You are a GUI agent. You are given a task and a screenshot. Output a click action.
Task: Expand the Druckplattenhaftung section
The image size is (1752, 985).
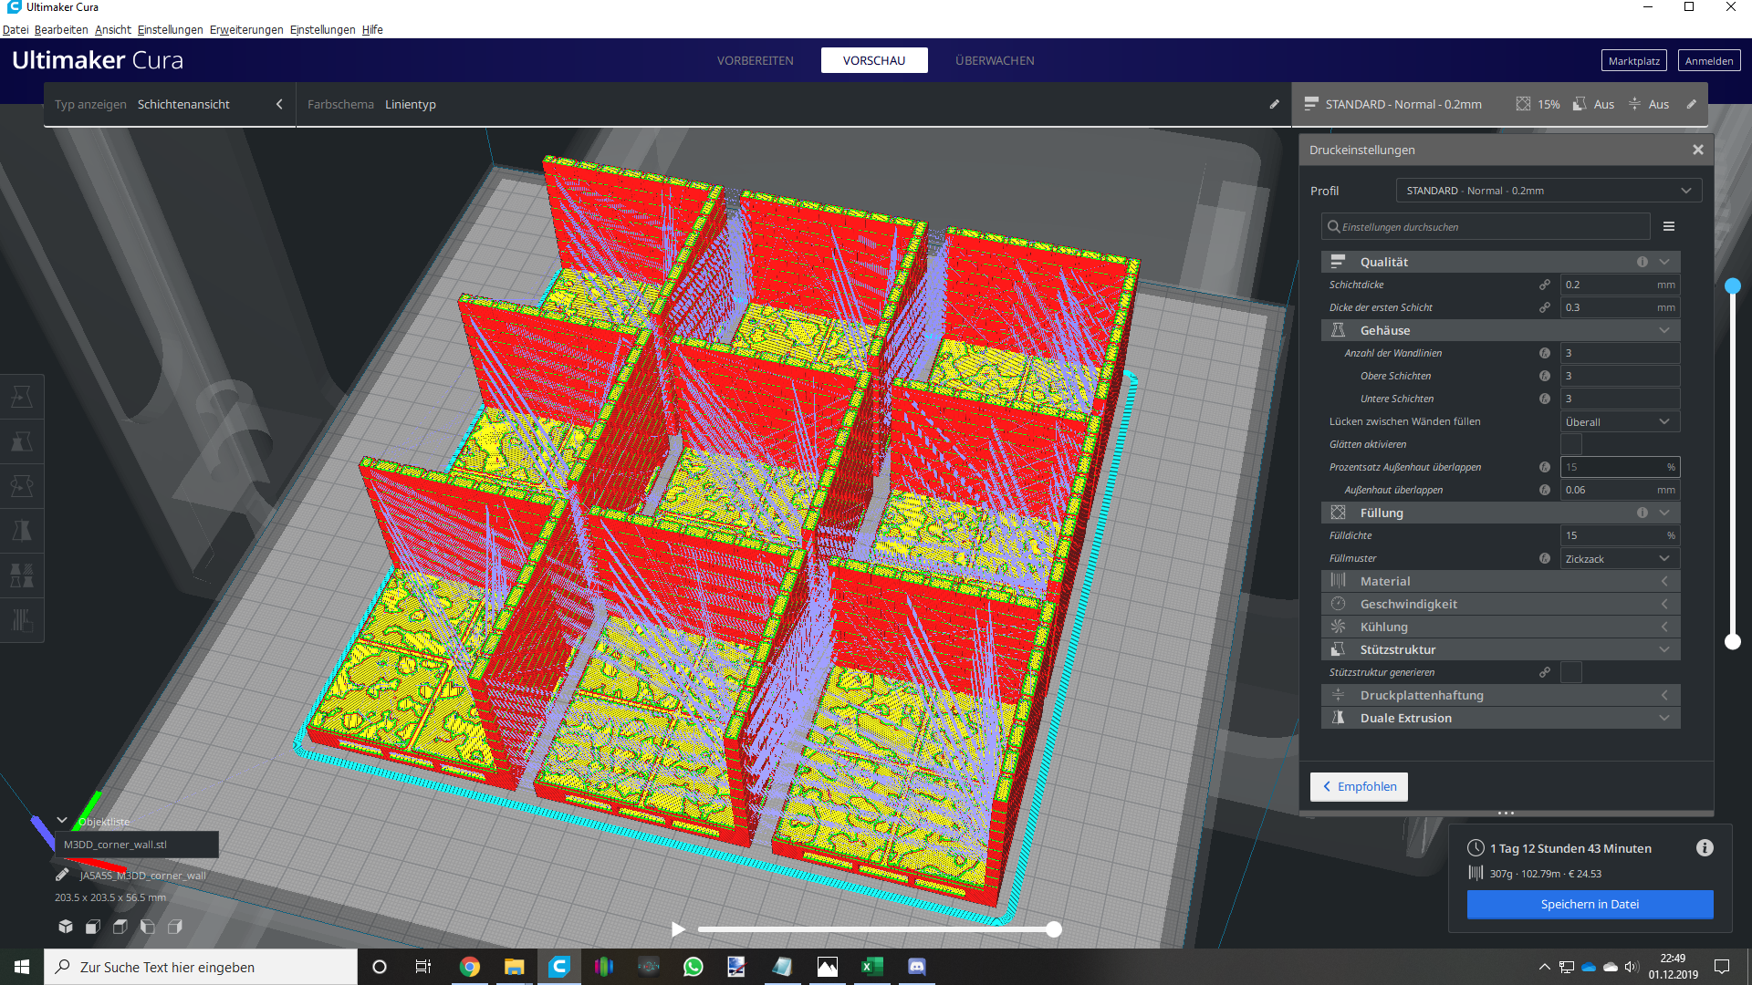[1500, 695]
